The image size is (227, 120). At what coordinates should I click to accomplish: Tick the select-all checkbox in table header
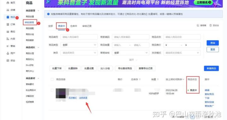52,79
